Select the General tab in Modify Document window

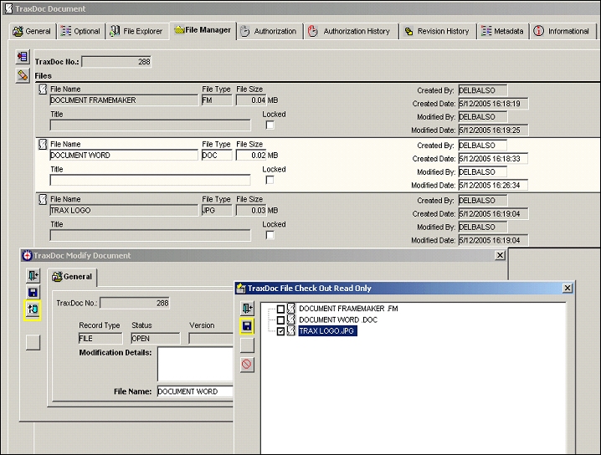[x=73, y=277]
